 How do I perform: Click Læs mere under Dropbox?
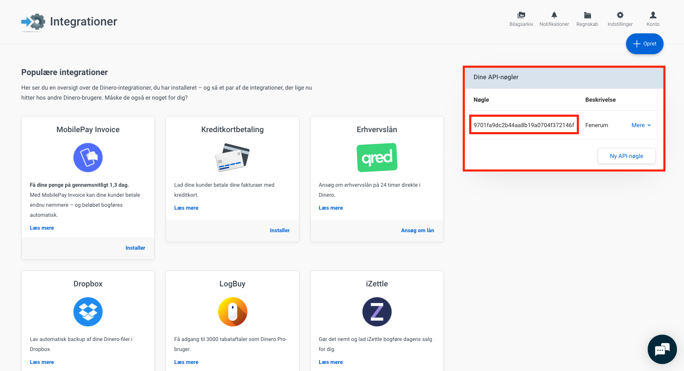[x=42, y=362]
